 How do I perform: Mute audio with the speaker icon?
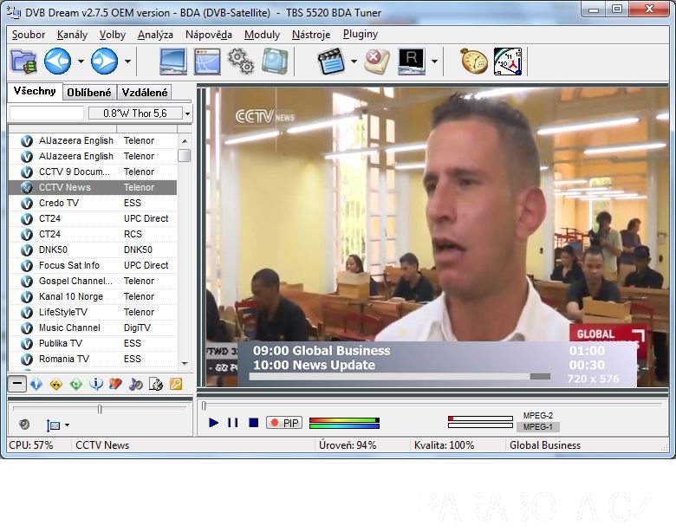click(x=24, y=425)
